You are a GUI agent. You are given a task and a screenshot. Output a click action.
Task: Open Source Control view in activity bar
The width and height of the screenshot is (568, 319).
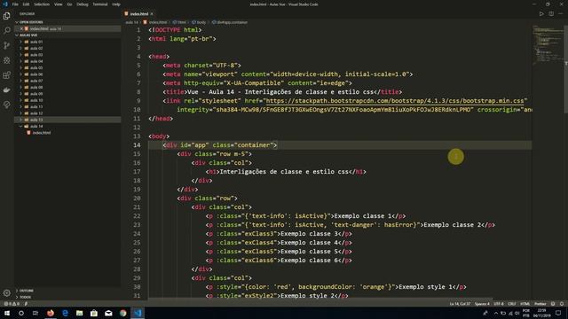pyautogui.click(x=6, y=45)
